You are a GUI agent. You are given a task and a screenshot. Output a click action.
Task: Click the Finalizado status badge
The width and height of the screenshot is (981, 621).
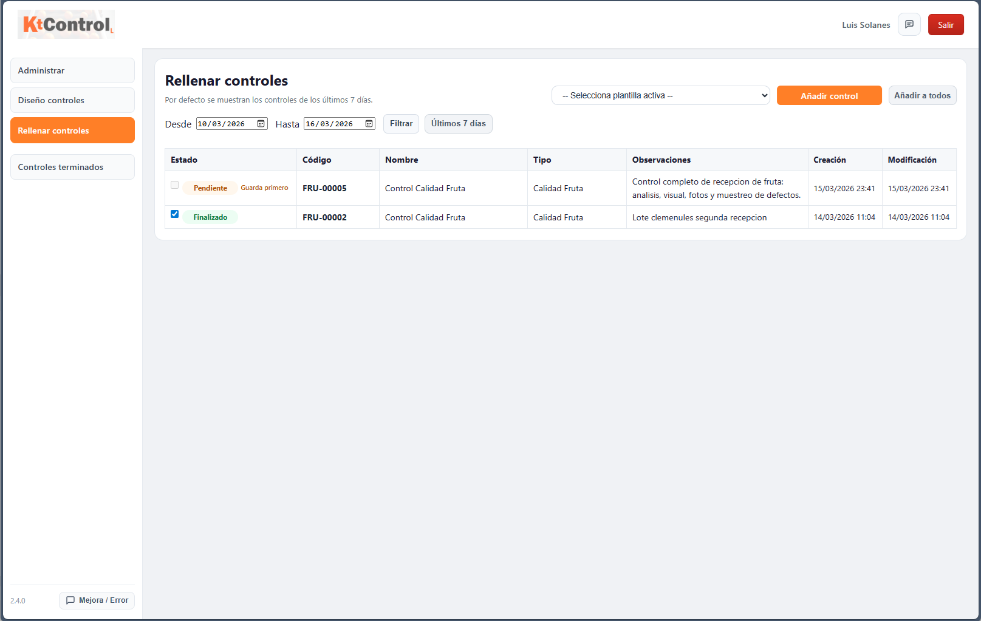210,217
